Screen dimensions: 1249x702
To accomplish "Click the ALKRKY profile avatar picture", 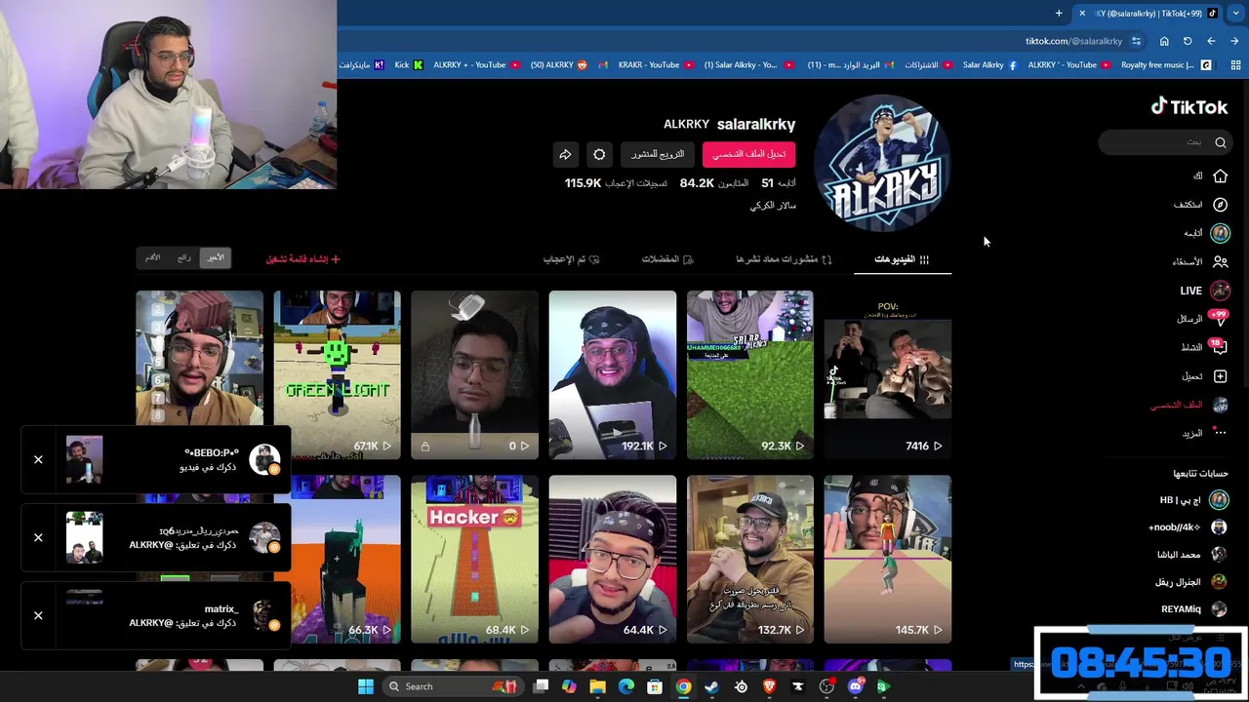I will pyautogui.click(x=882, y=163).
